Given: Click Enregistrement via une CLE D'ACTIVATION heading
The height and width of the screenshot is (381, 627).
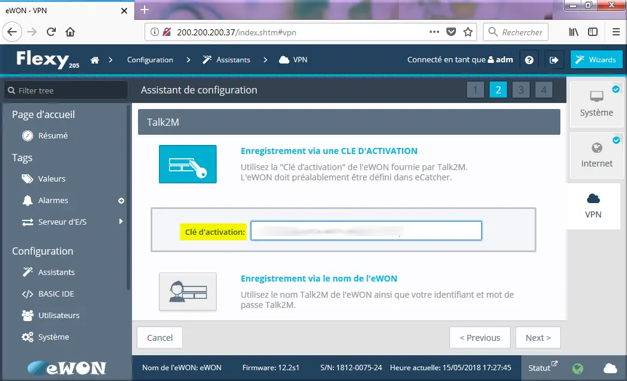Looking at the screenshot, I should (329, 151).
